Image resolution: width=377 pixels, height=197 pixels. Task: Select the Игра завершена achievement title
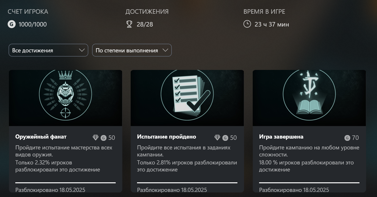pos(281,137)
